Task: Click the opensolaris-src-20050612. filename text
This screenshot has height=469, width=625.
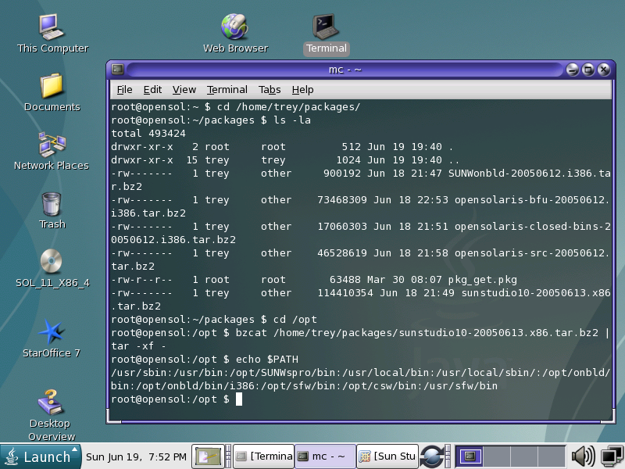Action: click(532, 252)
